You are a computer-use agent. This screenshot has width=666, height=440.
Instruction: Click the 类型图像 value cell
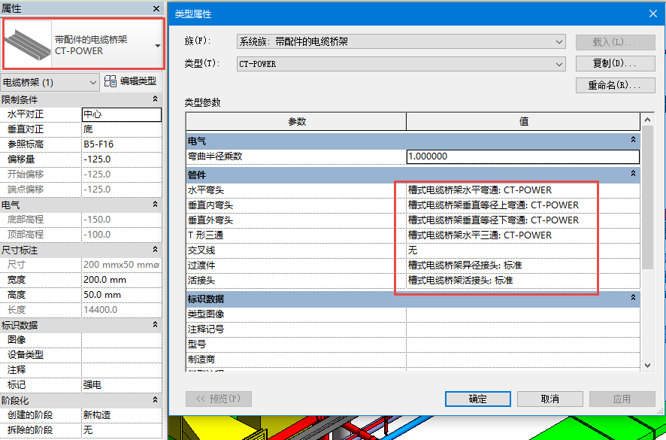tap(523, 314)
